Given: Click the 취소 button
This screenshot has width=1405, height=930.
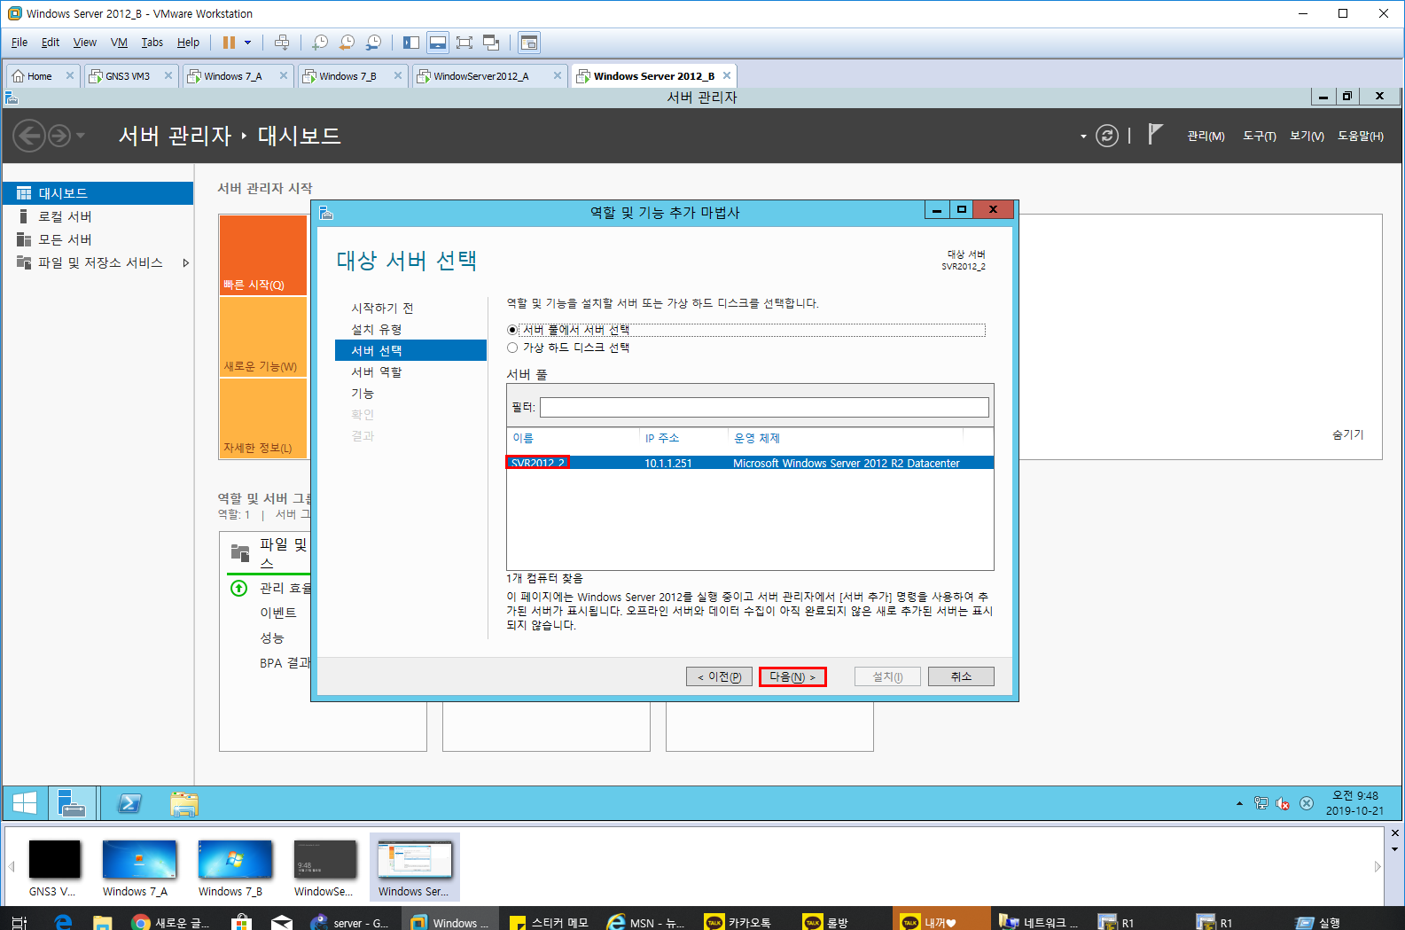Looking at the screenshot, I should [x=961, y=676].
